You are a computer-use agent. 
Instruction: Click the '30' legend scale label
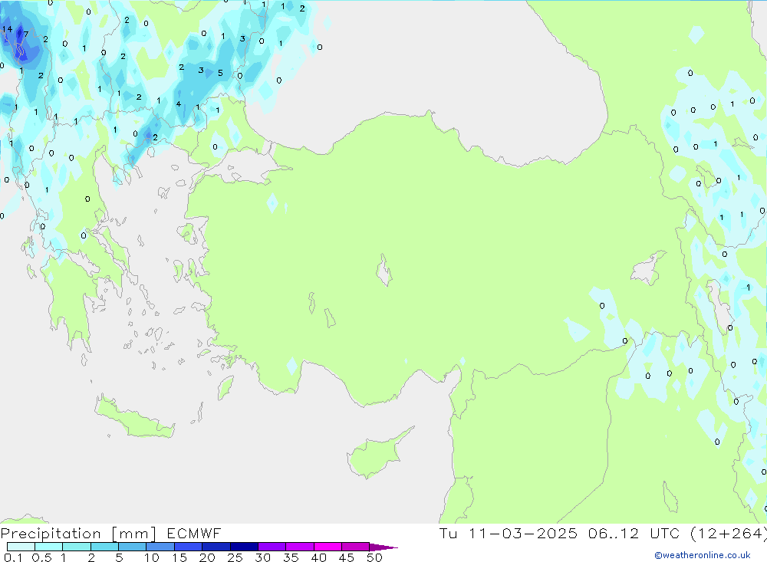click(x=262, y=557)
